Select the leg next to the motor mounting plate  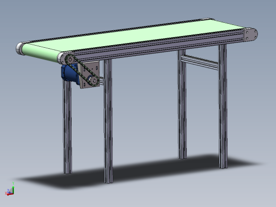click(108, 121)
